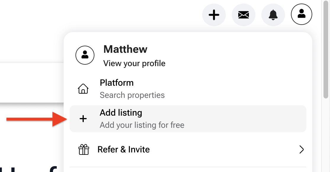Select the "Platform" menu item label

point(117,83)
